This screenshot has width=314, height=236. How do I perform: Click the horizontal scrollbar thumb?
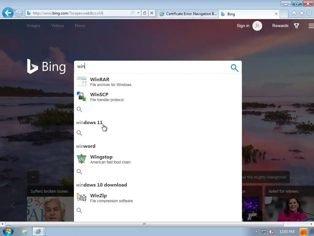tap(144, 224)
